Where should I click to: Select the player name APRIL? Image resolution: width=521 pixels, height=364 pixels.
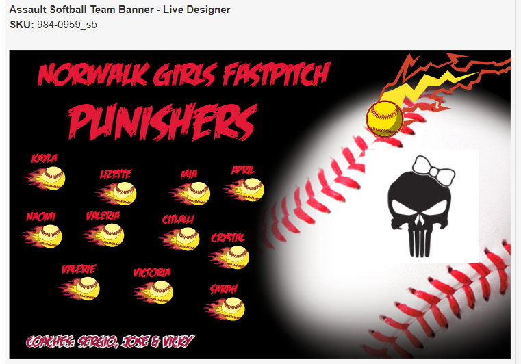[243, 170]
